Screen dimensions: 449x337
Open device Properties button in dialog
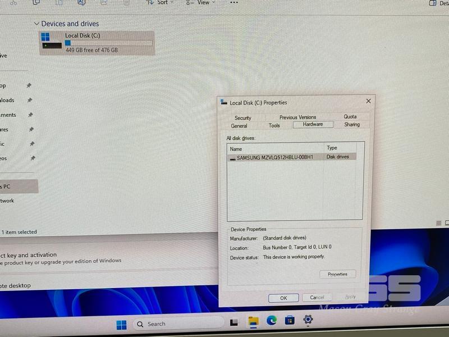coord(338,274)
